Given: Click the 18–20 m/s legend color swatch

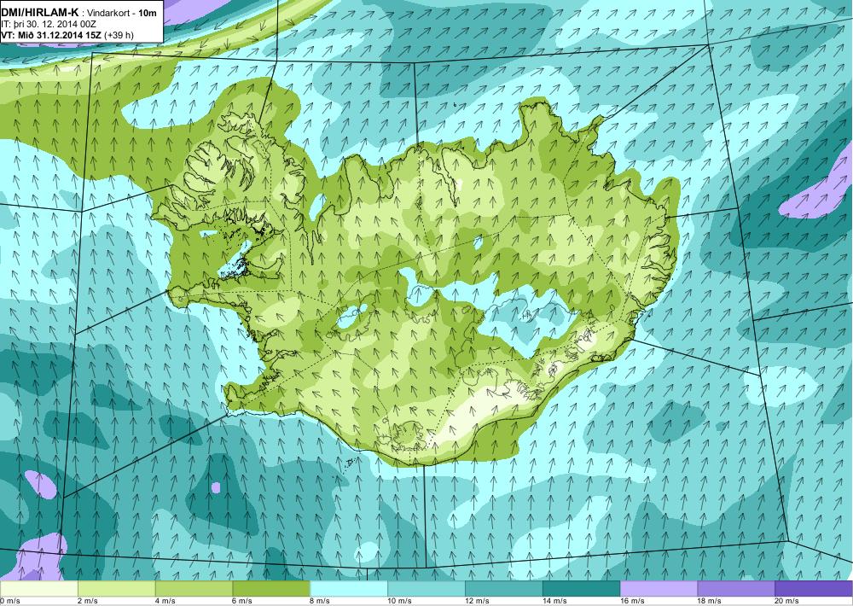Looking at the screenshot, I should click(x=737, y=589).
